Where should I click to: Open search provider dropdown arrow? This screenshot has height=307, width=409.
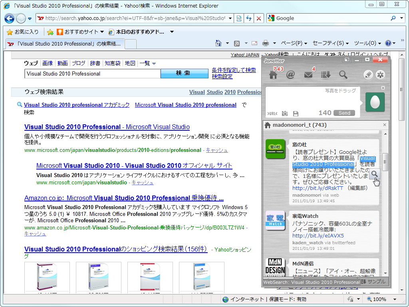click(402, 18)
